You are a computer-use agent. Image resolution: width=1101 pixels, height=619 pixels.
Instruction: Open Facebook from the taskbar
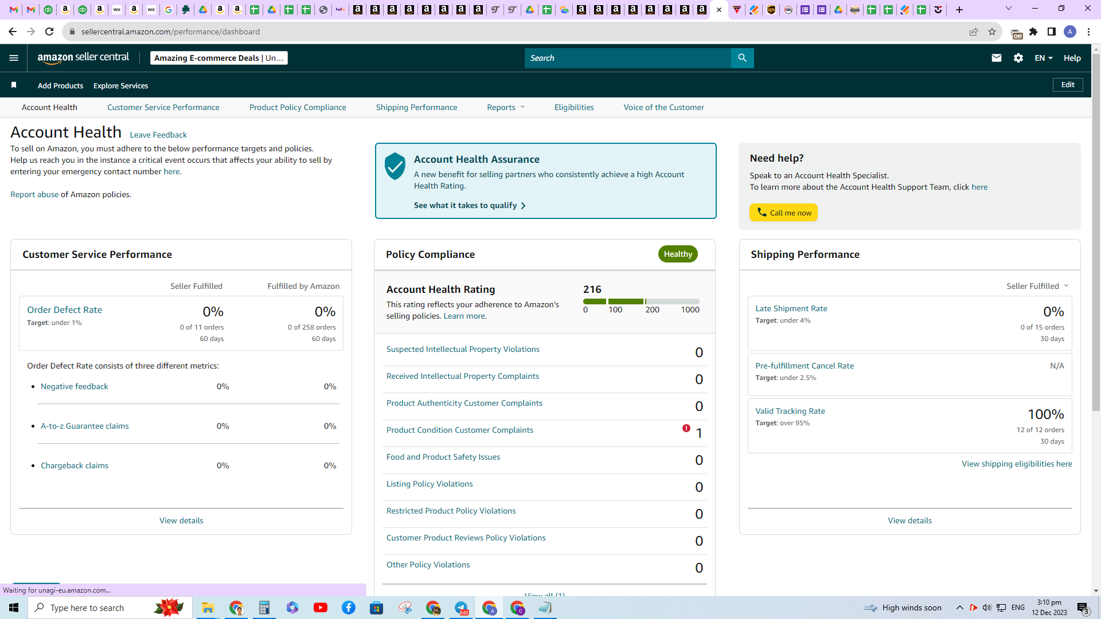coord(349,608)
